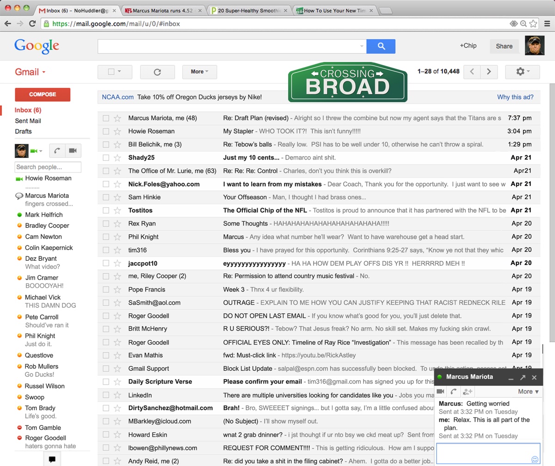
Task: Click the blue search magnifier button
Action: click(381, 46)
